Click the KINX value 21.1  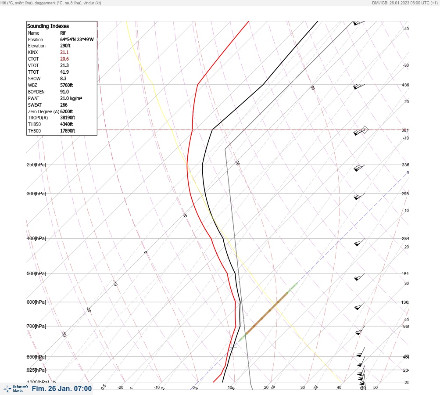[64, 52]
